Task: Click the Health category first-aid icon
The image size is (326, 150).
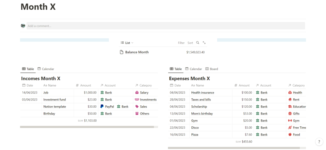Action: tap(290, 92)
